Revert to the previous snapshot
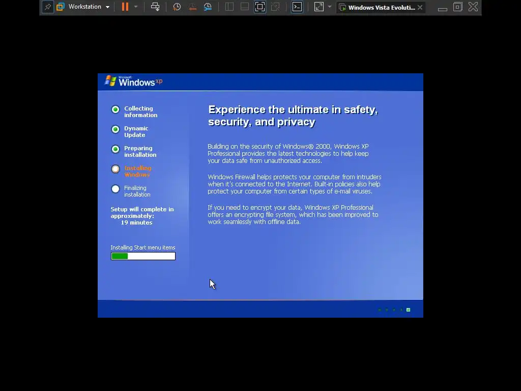 (x=192, y=7)
